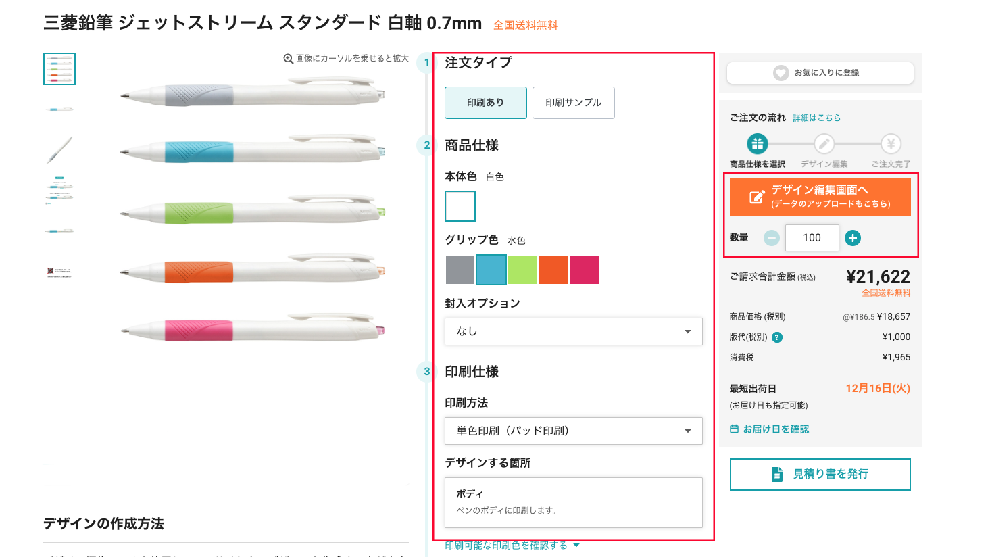Select the fifth thumbnail of a horizontal pen

tap(59, 231)
